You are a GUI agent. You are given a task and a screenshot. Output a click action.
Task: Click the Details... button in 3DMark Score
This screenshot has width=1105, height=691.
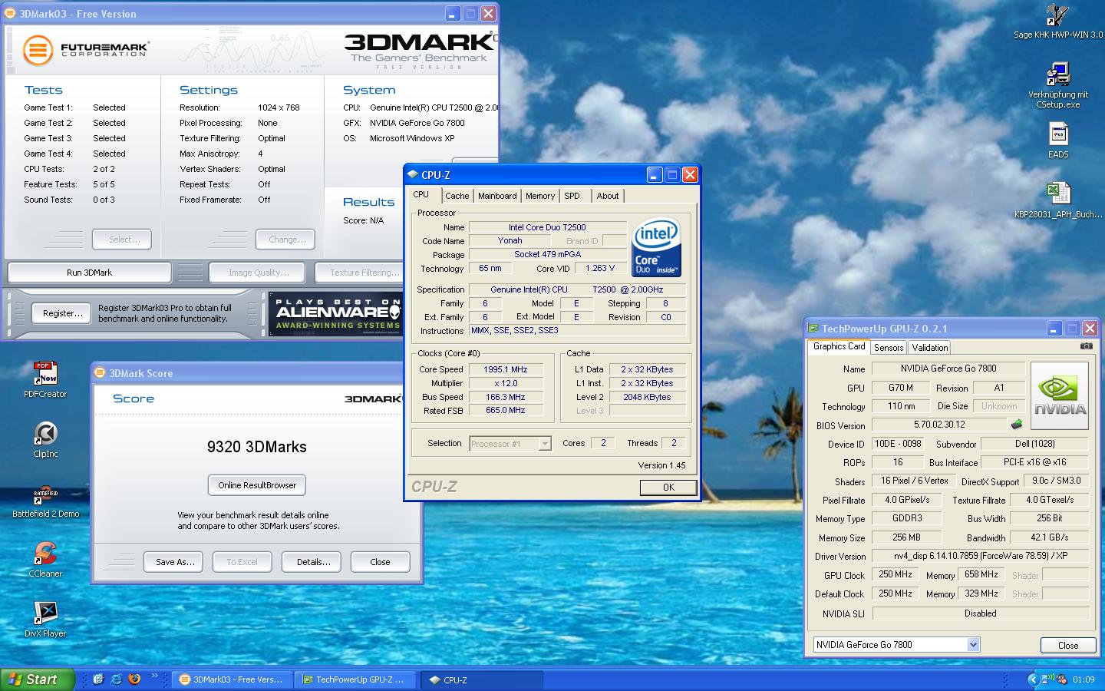click(312, 562)
